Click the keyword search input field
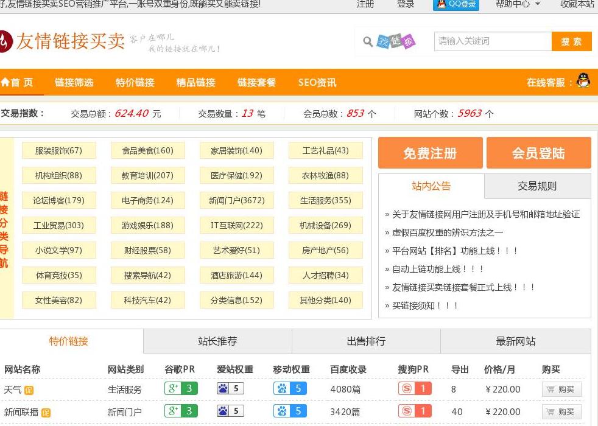Viewport: 598px width, 426px height. coord(493,41)
